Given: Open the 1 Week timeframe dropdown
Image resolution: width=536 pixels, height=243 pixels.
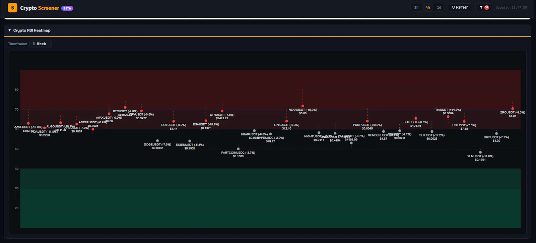Looking at the screenshot, I should tap(40, 44).
